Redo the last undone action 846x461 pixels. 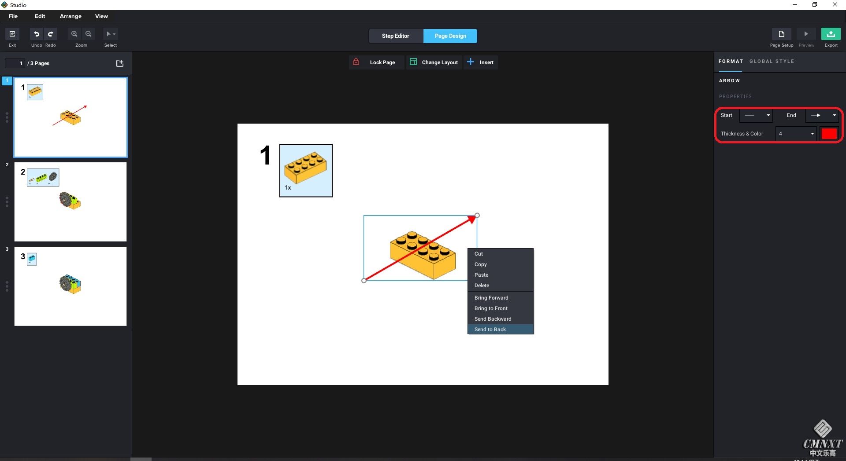pos(51,34)
